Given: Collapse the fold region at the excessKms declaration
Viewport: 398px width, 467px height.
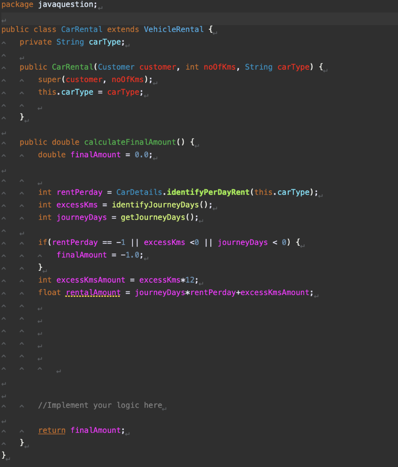Looking at the screenshot, I should tap(21, 205).
